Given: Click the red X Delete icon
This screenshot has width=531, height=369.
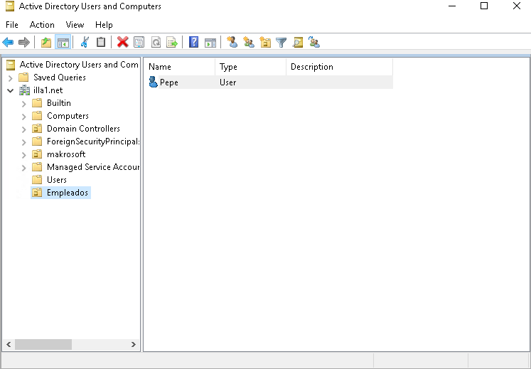Looking at the screenshot, I should tap(122, 42).
